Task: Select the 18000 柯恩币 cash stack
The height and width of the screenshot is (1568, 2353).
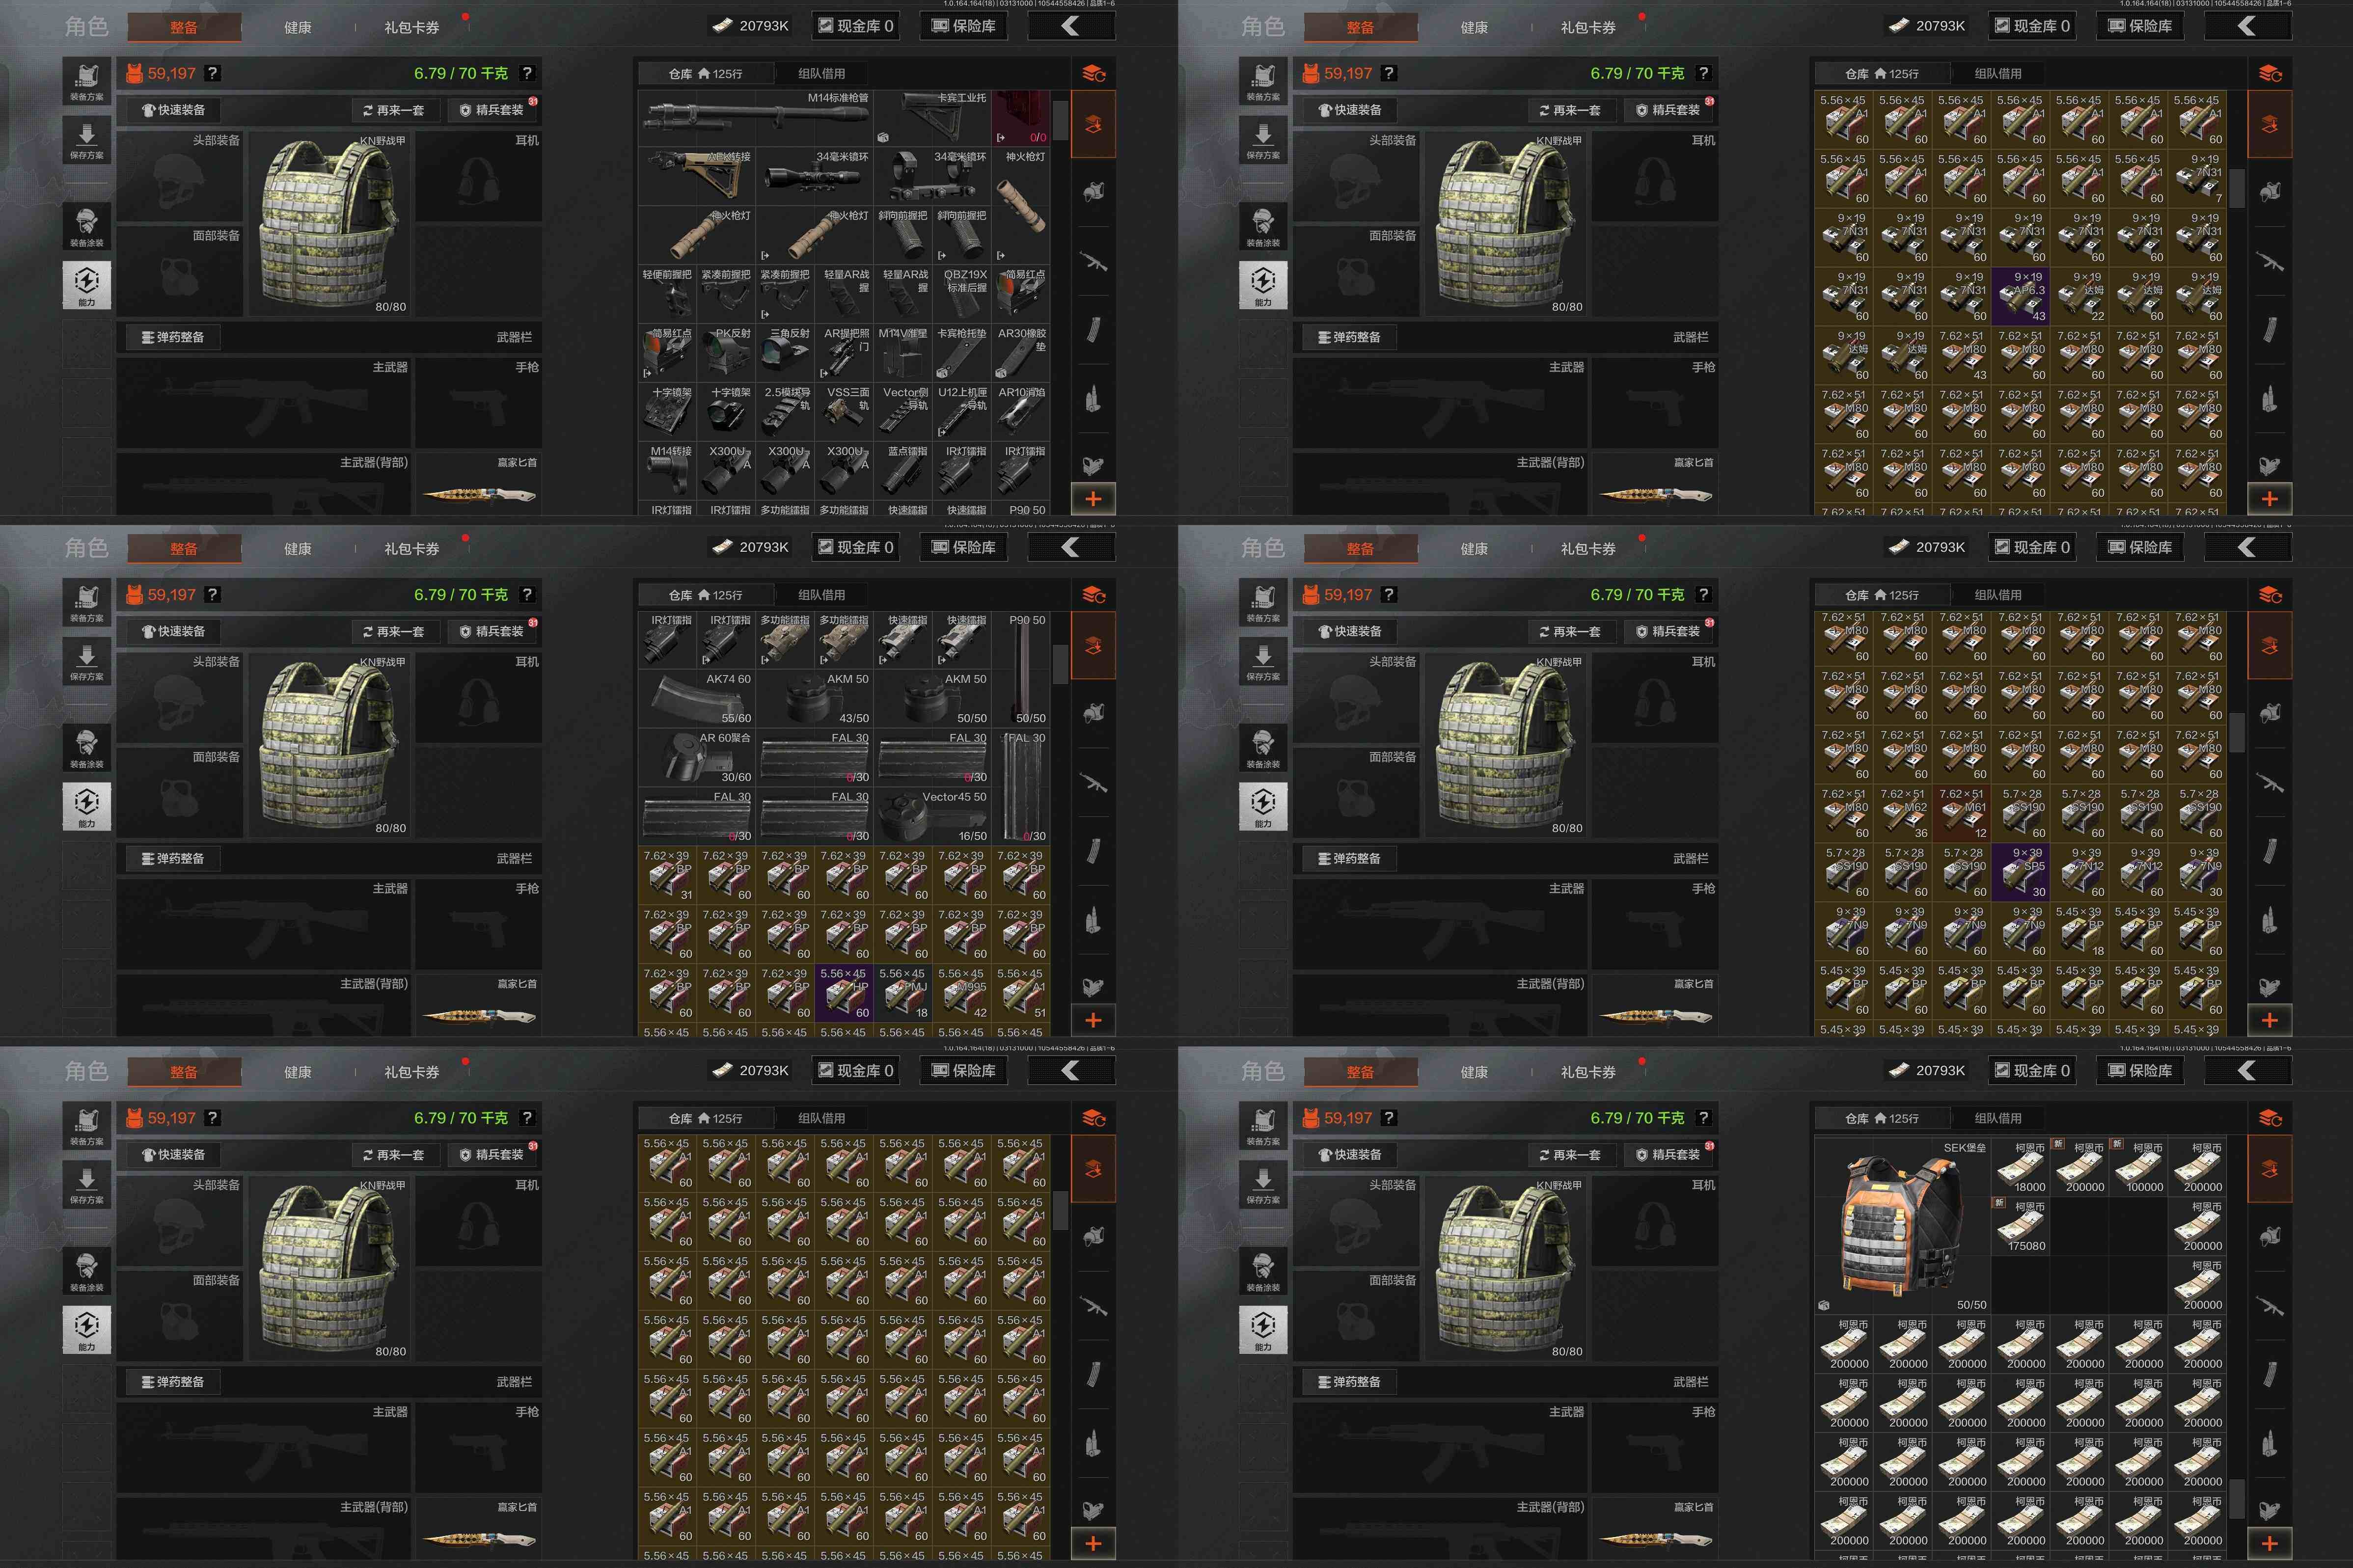Action: point(2022,1168)
